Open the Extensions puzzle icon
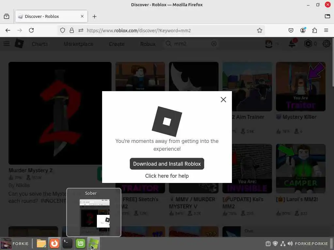Viewport: 334px width, 250px height. coord(314,30)
